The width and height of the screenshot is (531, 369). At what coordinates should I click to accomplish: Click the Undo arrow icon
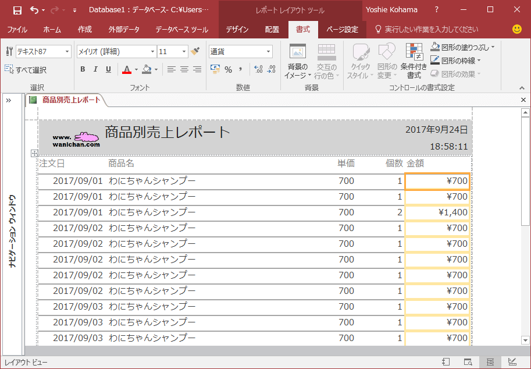(x=34, y=10)
